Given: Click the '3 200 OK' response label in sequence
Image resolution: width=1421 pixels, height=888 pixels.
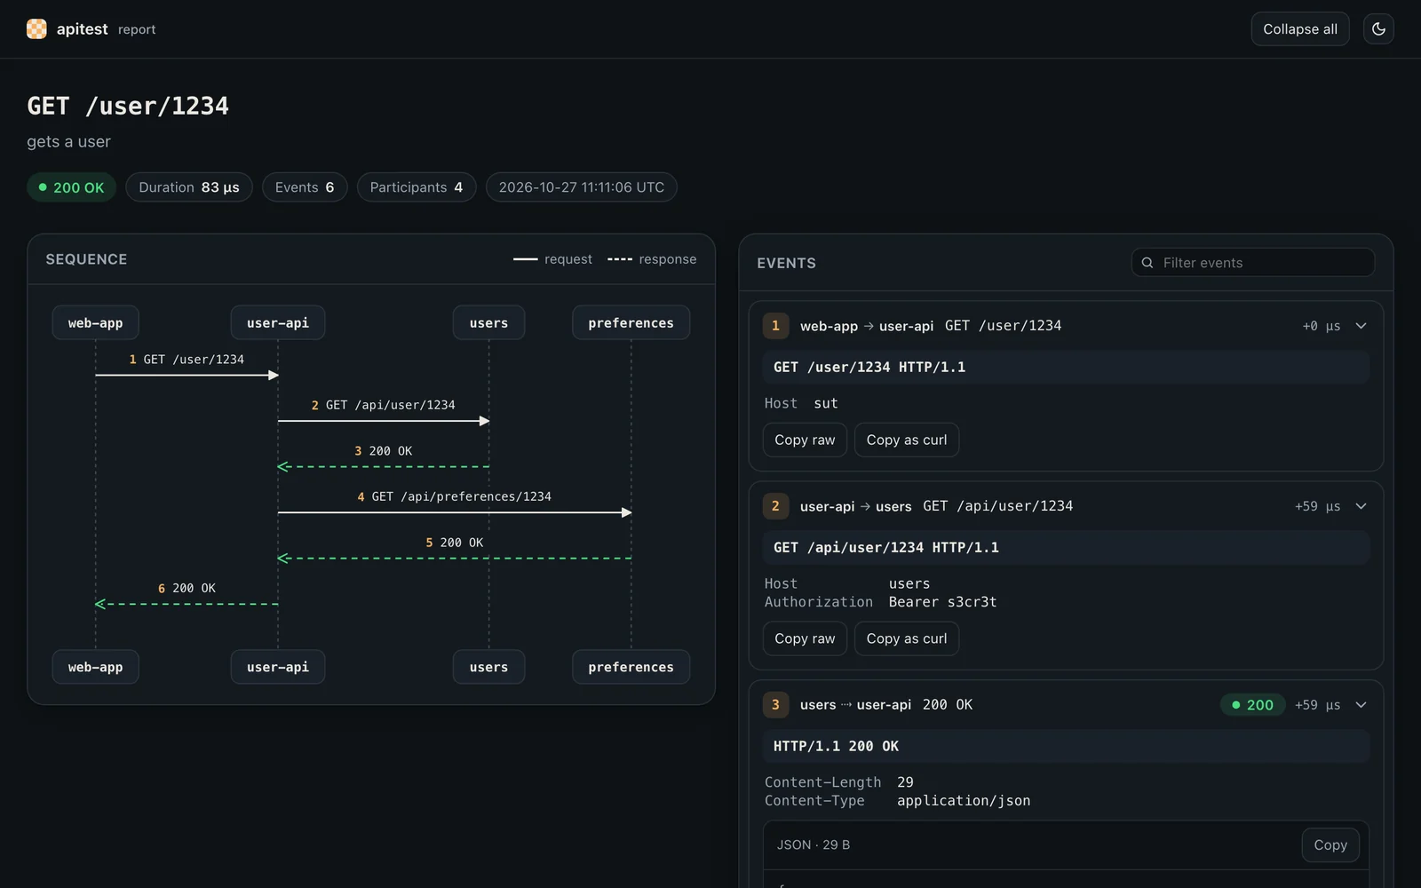Looking at the screenshot, I should tap(383, 451).
